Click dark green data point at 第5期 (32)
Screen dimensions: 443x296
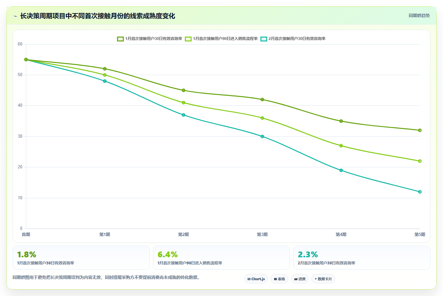click(x=420, y=130)
